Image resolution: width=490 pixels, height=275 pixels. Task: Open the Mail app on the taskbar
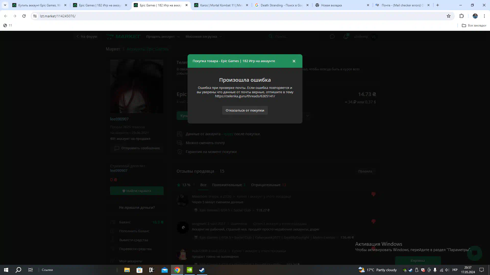(x=165, y=270)
